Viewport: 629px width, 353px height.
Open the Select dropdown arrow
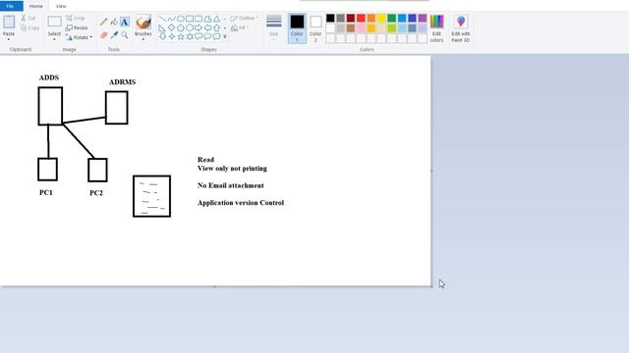point(55,39)
